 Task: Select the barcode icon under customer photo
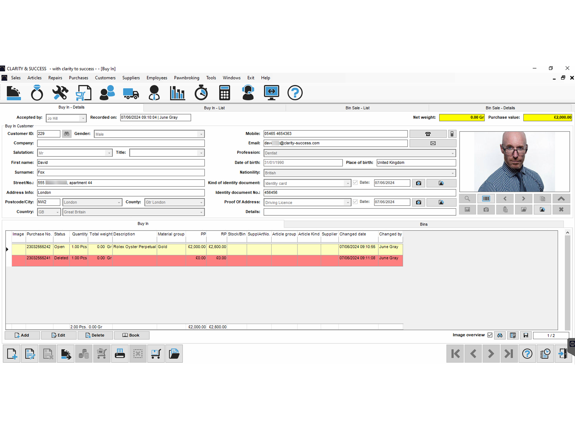tap(486, 198)
